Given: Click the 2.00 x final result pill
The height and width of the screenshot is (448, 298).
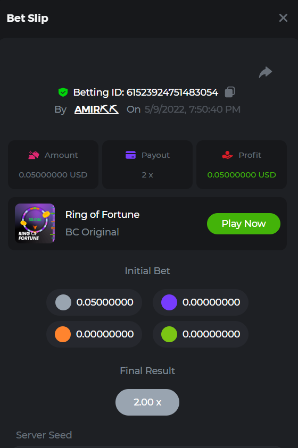Looking at the screenshot, I should coord(147,402).
